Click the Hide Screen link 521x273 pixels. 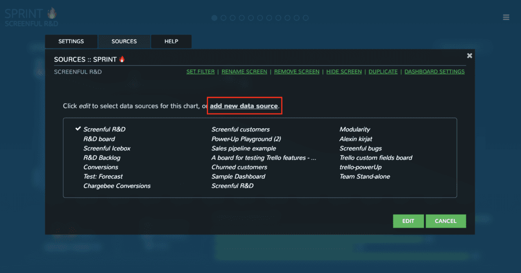344,72
